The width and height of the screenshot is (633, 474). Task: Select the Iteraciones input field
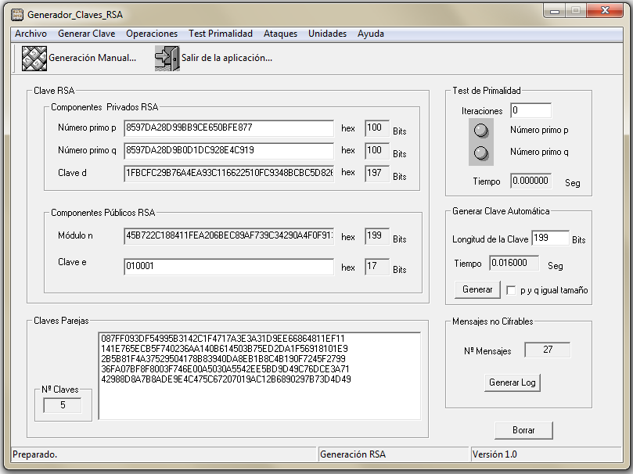(530, 111)
